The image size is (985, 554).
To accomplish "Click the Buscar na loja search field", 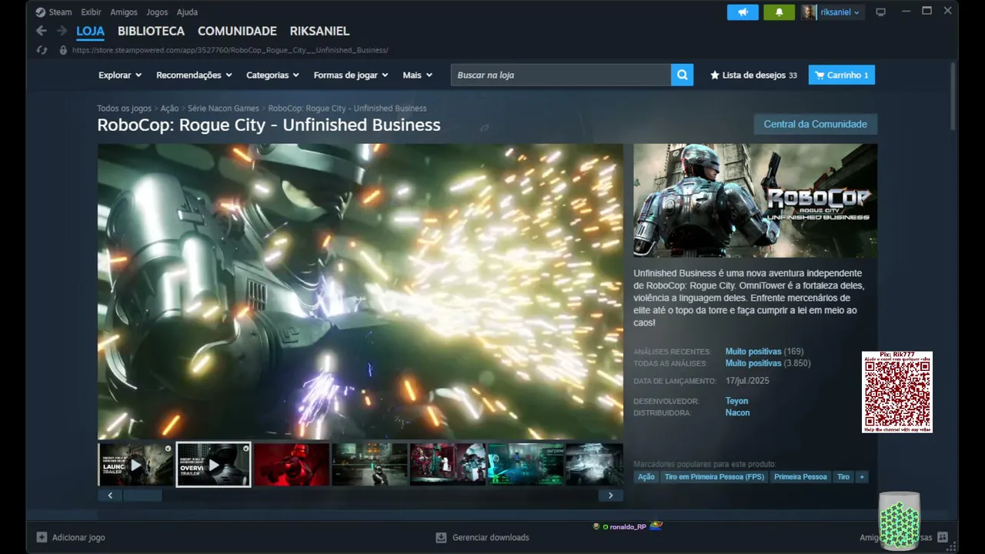I will coord(561,75).
